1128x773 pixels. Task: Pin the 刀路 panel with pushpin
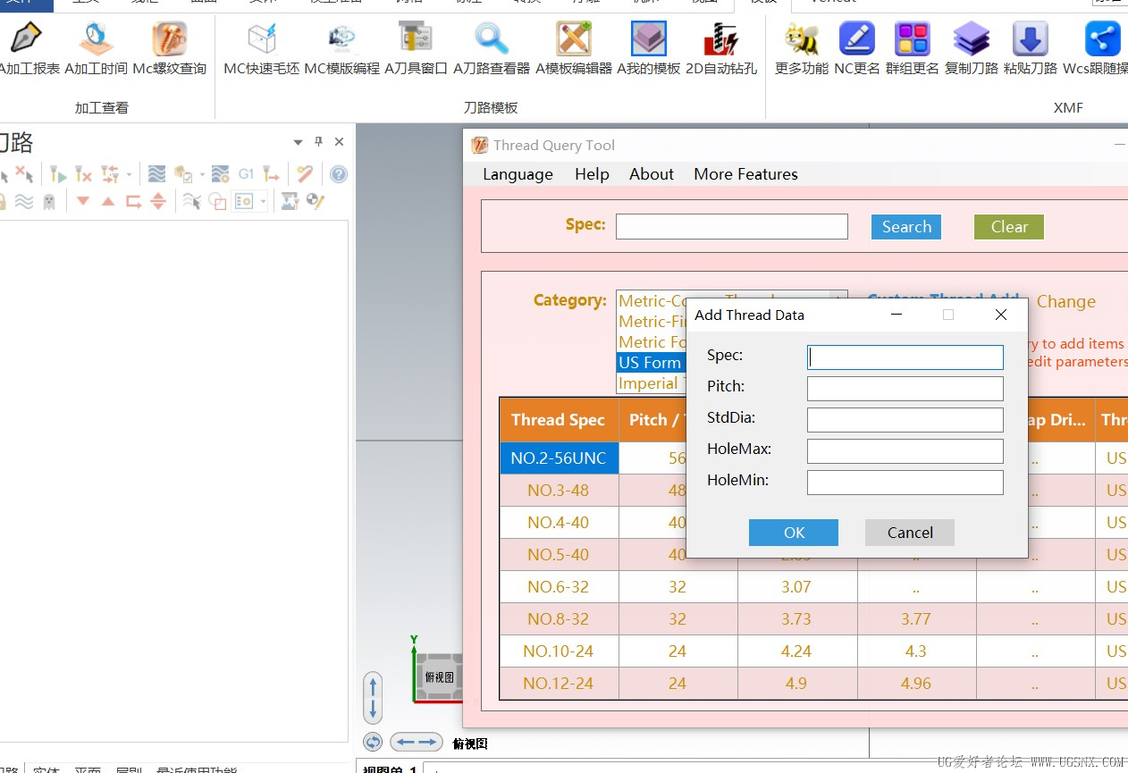pos(318,142)
